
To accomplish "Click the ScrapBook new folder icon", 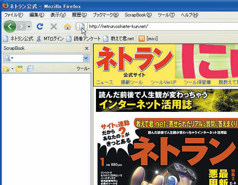I will tap(6, 69).
